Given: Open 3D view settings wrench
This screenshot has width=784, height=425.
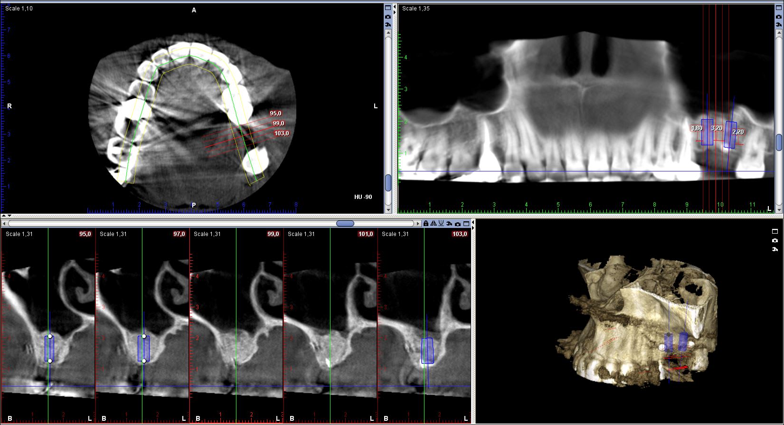Looking at the screenshot, I should pyautogui.click(x=775, y=249).
